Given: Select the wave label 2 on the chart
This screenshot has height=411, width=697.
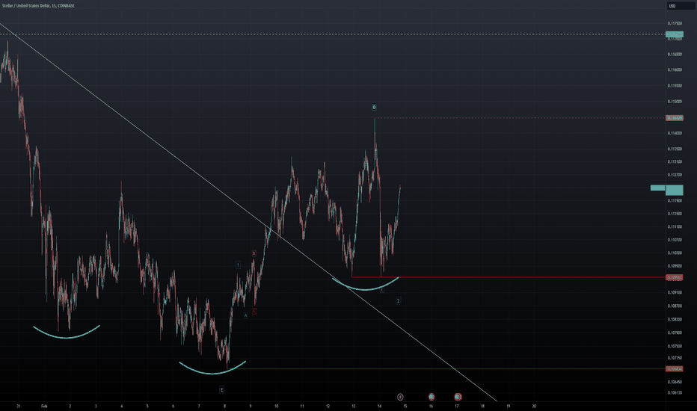Looking at the screenshot, I should tap(399, 301).
